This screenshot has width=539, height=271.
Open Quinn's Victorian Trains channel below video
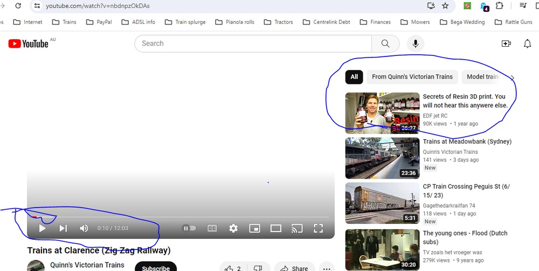[87, 265]
